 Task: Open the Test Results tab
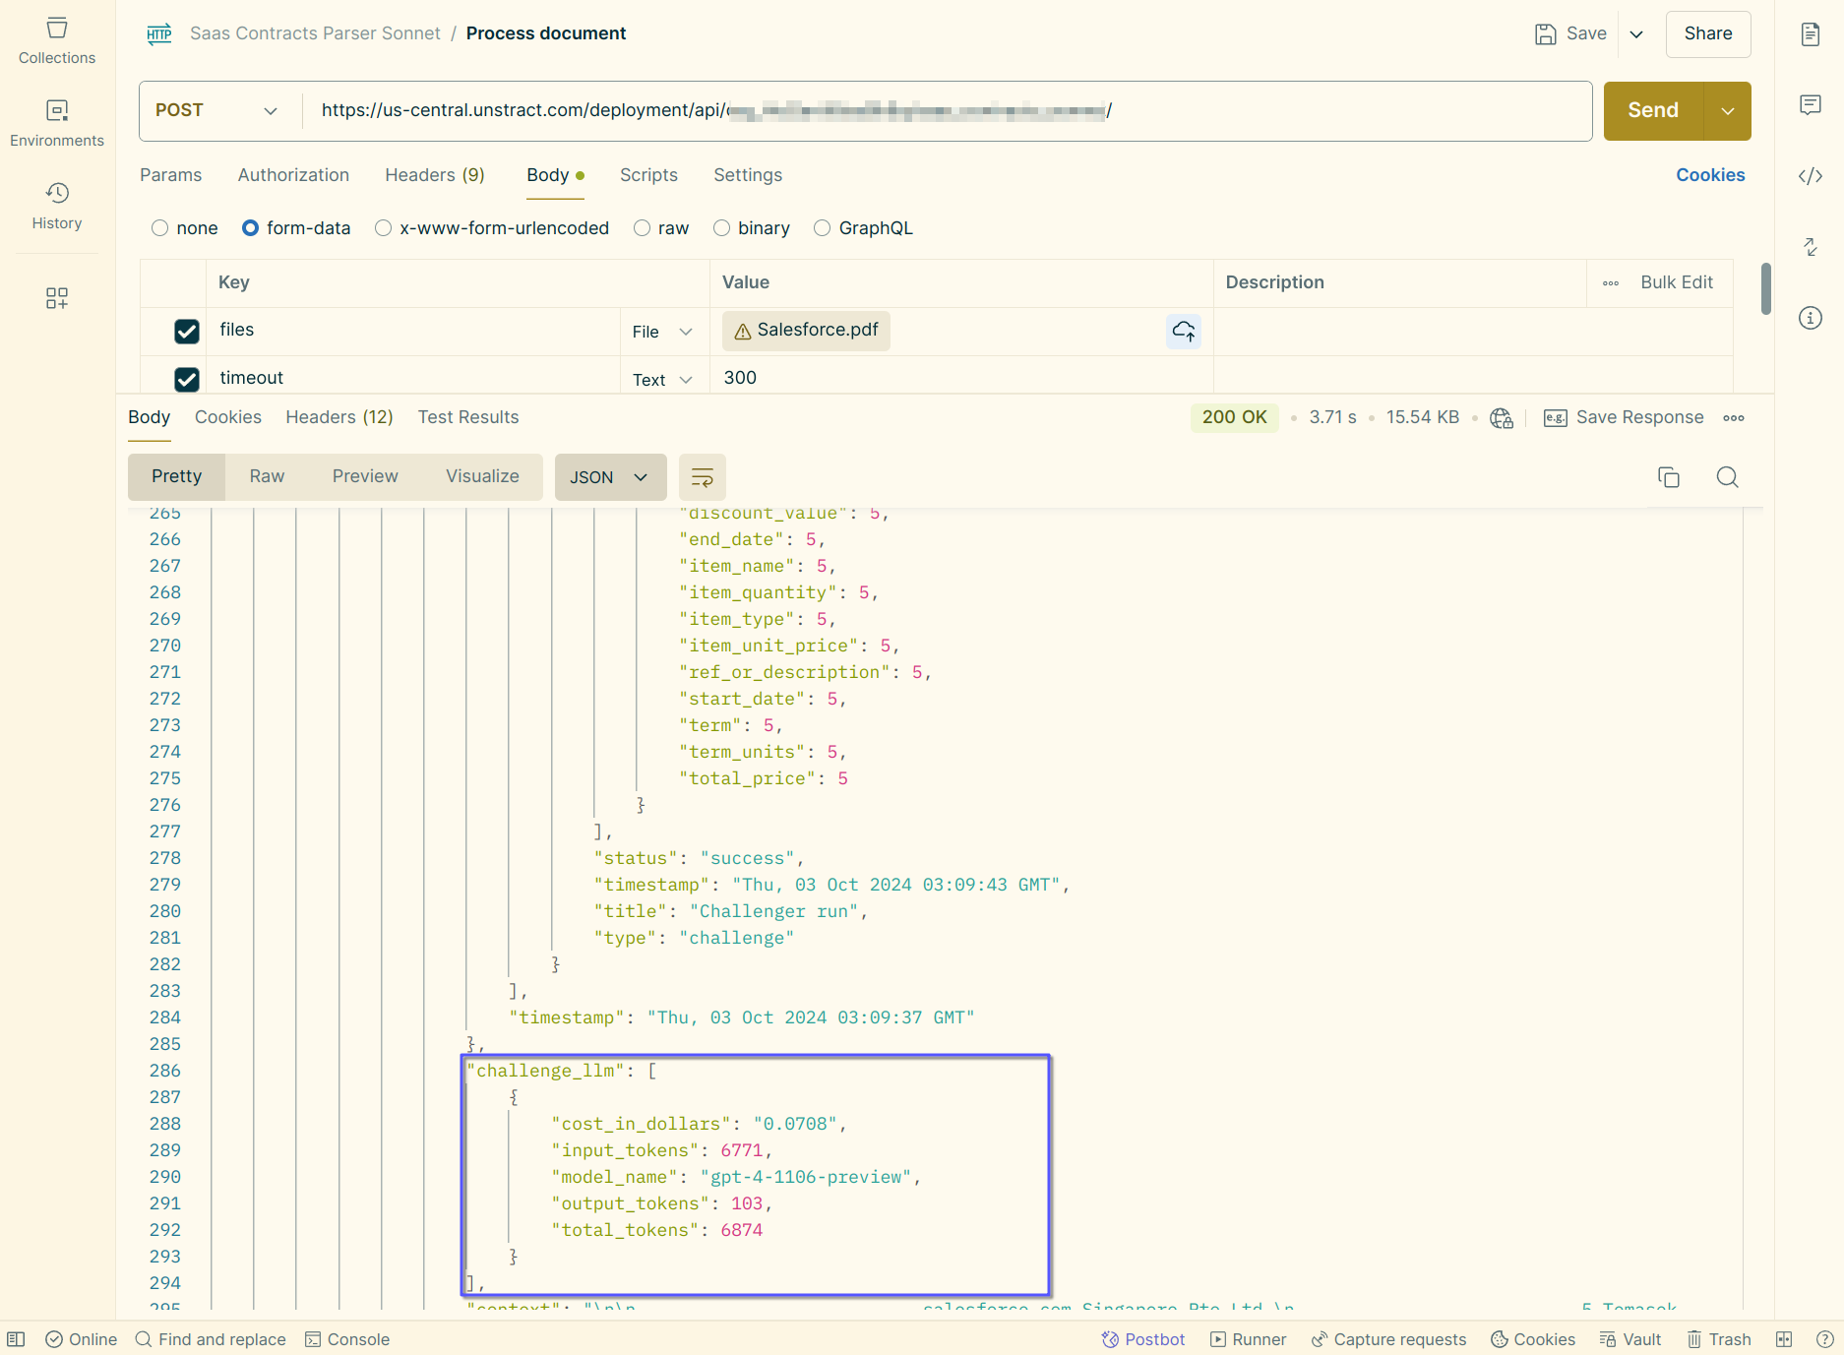468,417
